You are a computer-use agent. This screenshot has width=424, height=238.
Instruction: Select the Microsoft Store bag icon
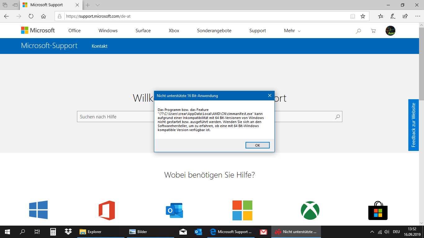coord(378,210)
